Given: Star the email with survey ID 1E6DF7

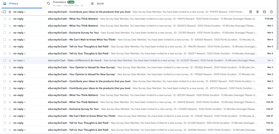Looking at the screenshot, I should pyautogui.click(x=10, y=54).
